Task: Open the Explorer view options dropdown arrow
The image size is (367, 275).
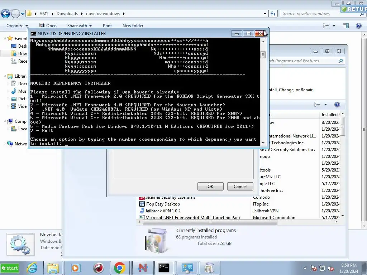Action: tap(334, 26)
